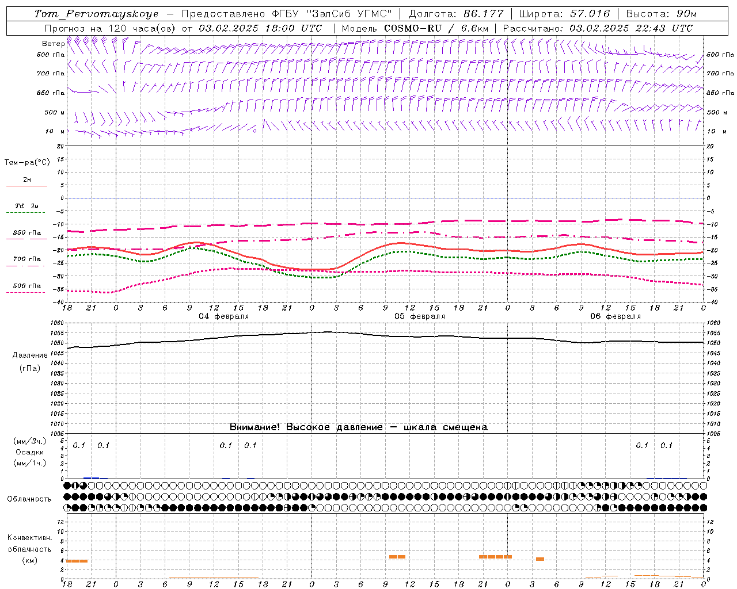Click the blue precipitation bar near 21h
Screen dimensions: 737x589
coord(92,478)
